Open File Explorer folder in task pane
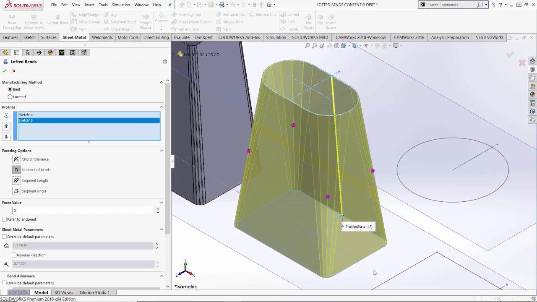The height and width of the screenshot is (302, 537). tap(532, 78)
